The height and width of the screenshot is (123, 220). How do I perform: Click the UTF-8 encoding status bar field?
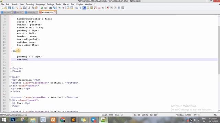(197, 115)
